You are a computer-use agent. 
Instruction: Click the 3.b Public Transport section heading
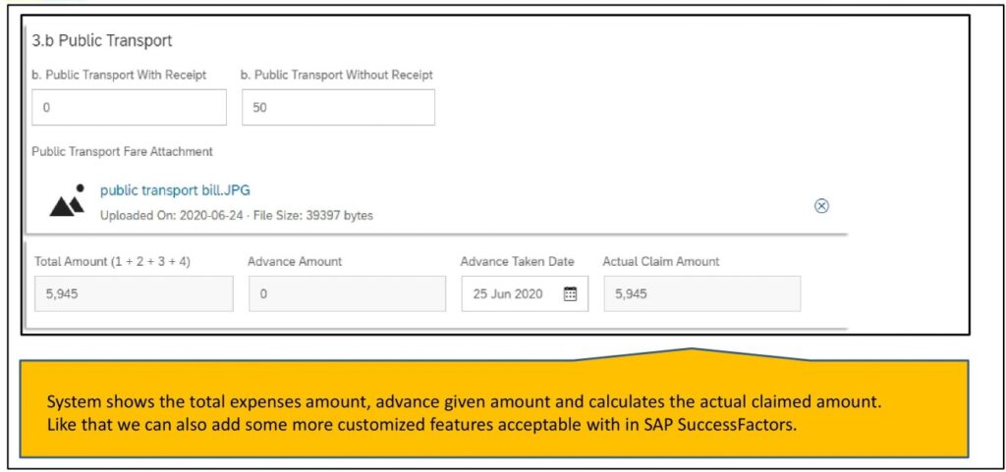pos(102,41)
